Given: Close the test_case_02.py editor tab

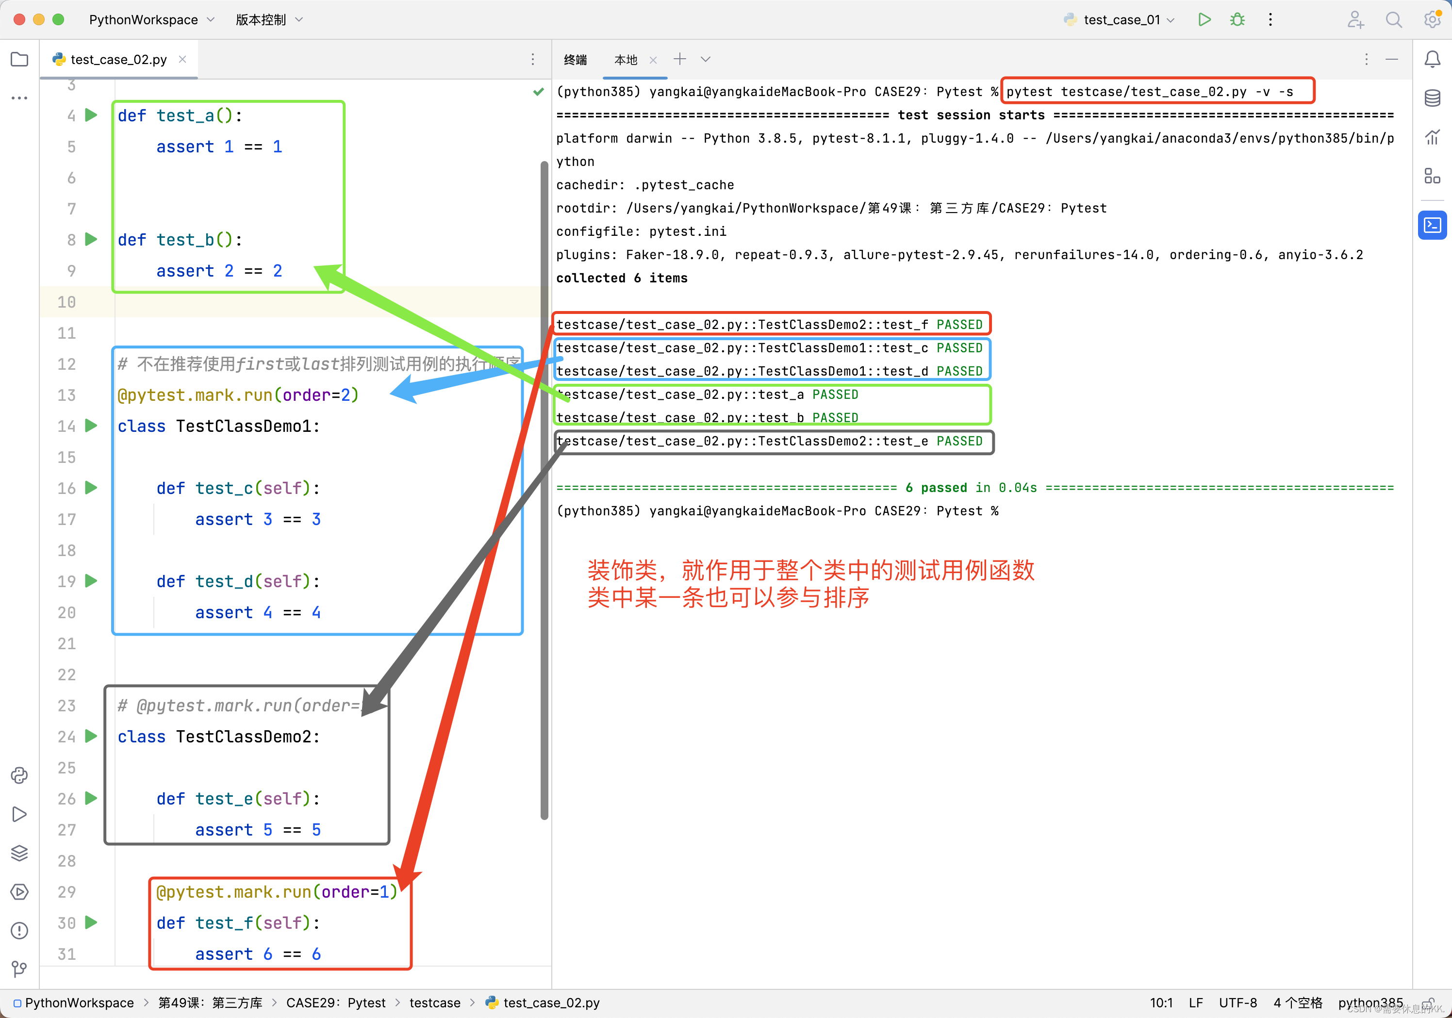Looking at the screenshot, I should [182, 59].
